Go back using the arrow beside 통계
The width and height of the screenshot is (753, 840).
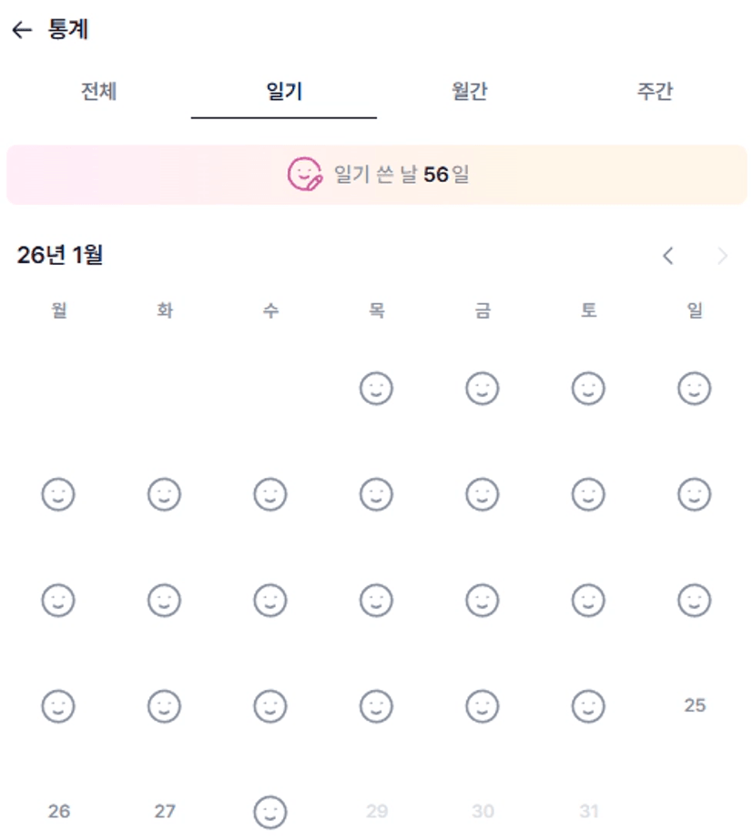[x=22, y=30]
